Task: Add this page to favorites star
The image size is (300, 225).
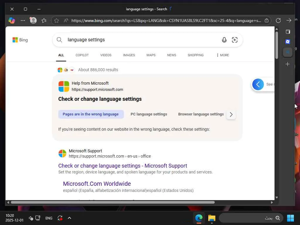Action: tap(57, 21)
